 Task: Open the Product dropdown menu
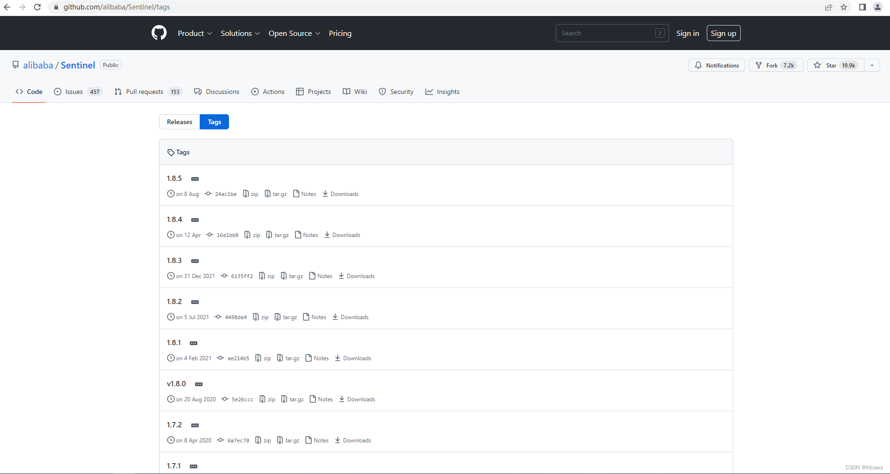[x=195, y=33]
